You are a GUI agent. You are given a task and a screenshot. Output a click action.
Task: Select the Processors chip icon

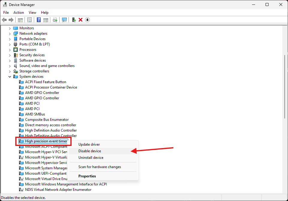point(16,50)
